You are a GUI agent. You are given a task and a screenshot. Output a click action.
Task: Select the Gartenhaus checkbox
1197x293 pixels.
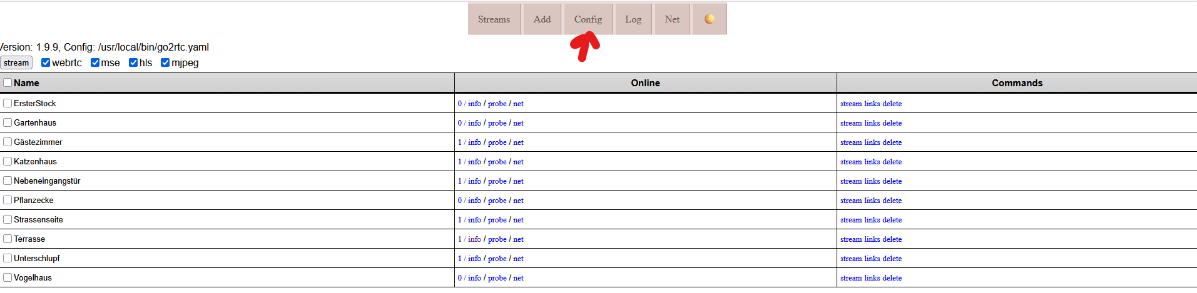coord(8,122)
